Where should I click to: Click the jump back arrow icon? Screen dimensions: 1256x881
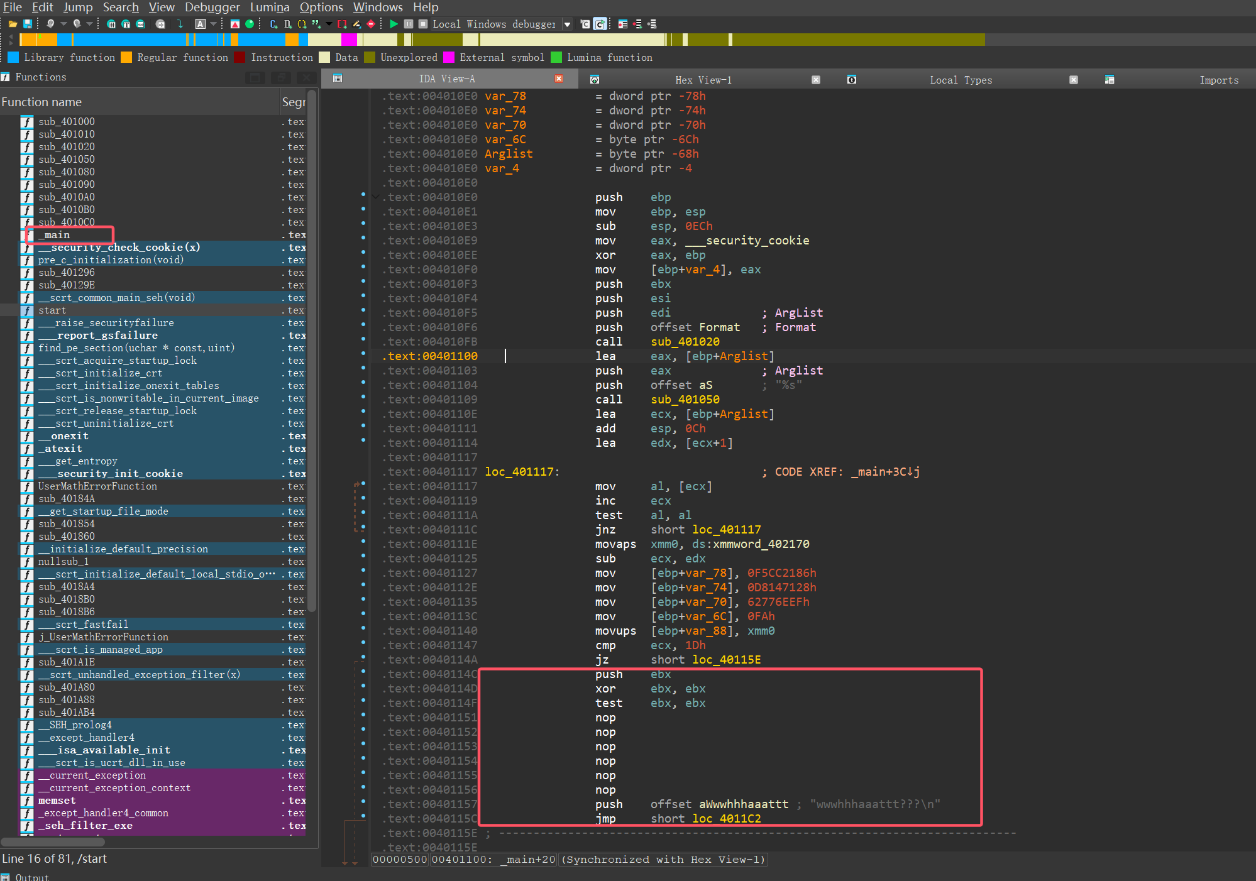click(50, 24)
